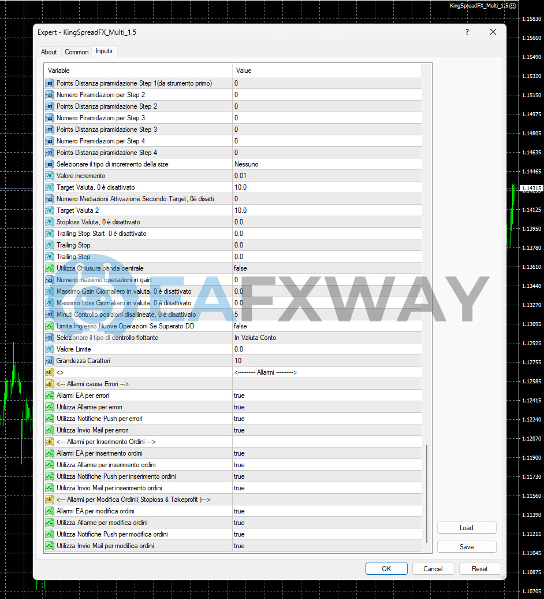The height and width of the screenshot is (599, 544).
Task: Click the 123 icon beside Points Distanza piramidazione Step 1
Action: (49, 83)
